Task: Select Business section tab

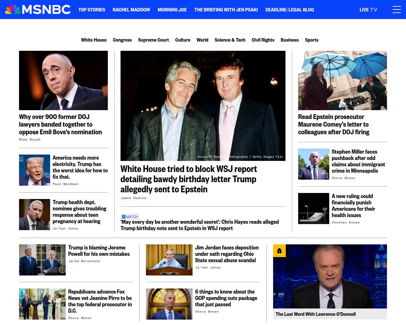Action: pyautogui.click(x=290, y=40)
